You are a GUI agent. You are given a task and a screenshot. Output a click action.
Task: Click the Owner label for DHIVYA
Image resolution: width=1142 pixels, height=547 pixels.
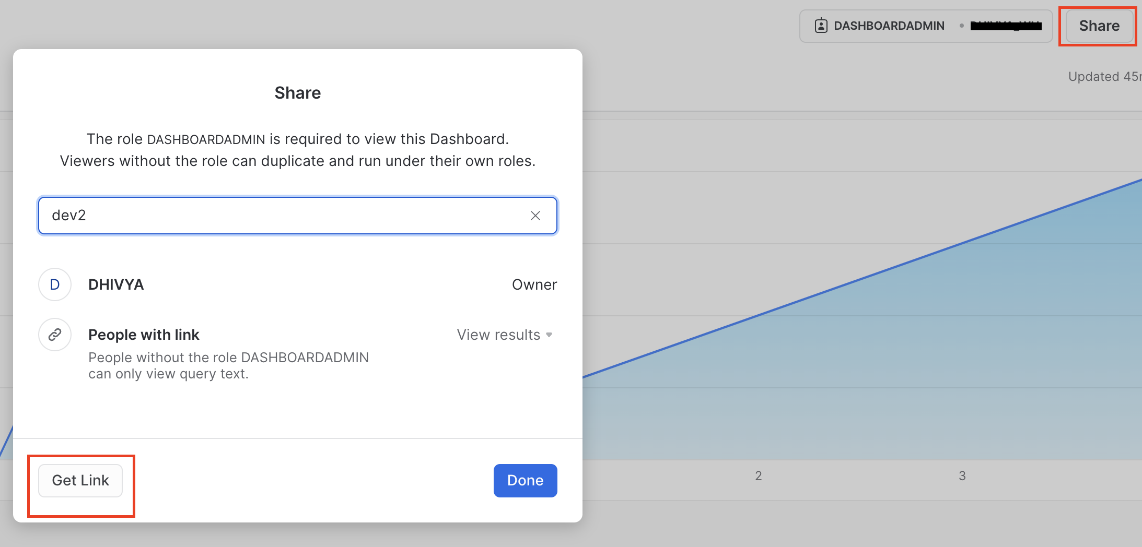534,284
